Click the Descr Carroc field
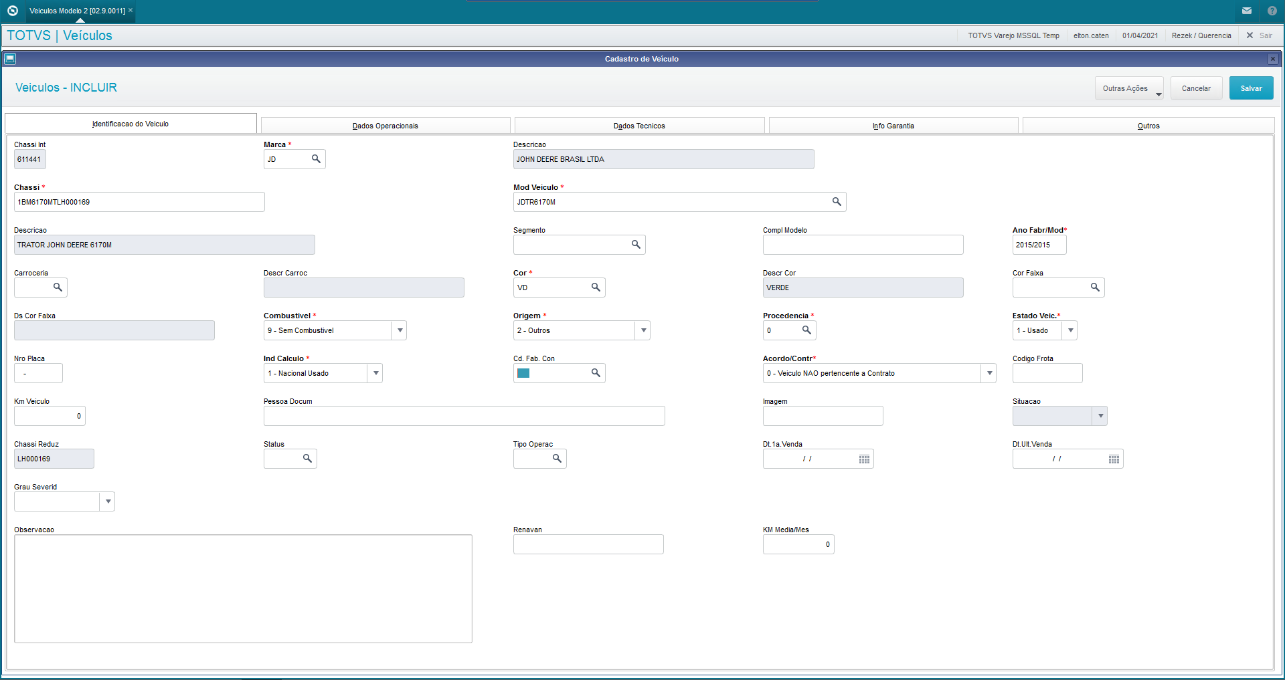Image resolution: width=1285 pixels, height=680 pixels. click(364, 288)
